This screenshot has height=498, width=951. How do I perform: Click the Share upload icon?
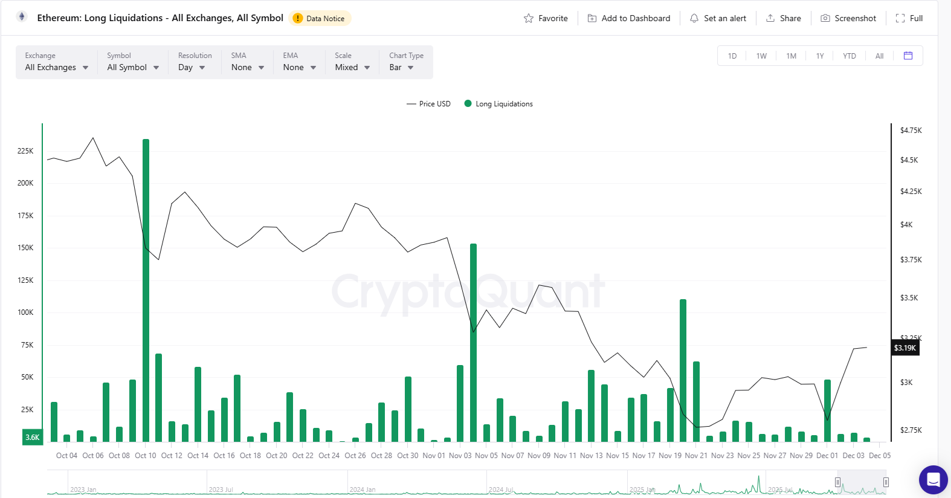(770, 18)
